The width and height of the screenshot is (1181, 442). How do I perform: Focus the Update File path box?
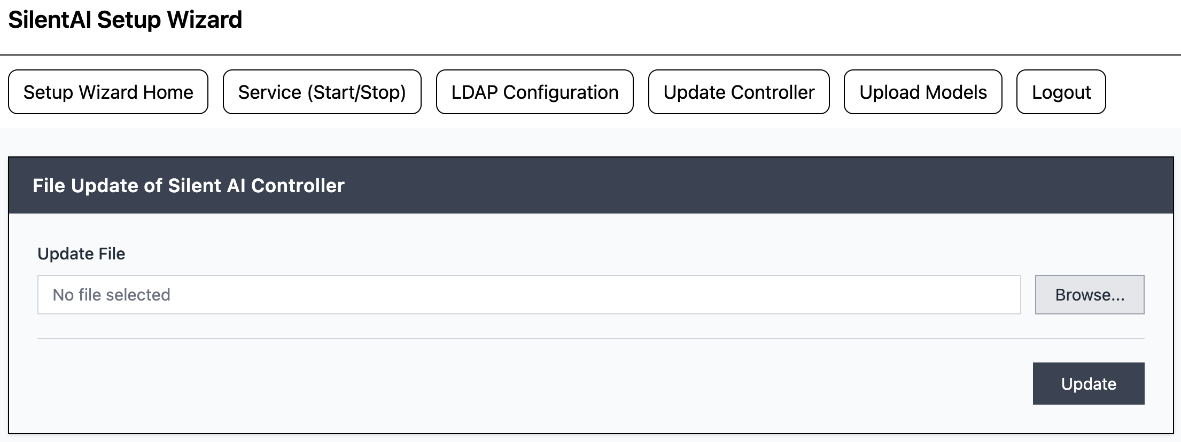[x=529, y=295]
